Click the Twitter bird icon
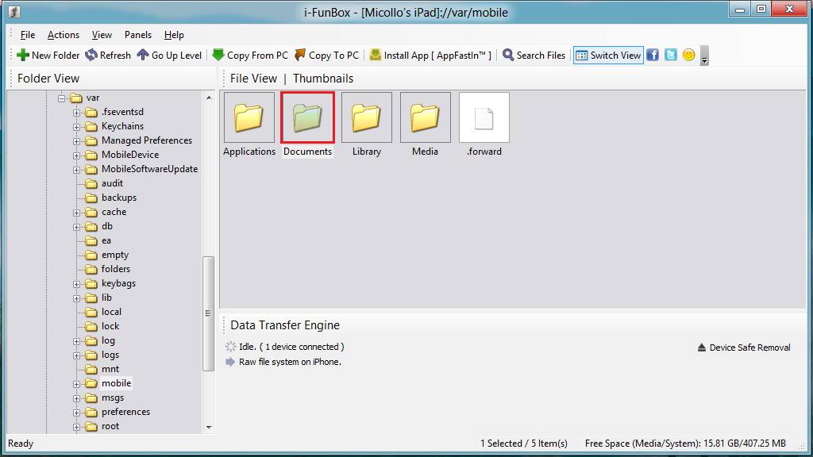Screen dimensions: 813x457 pyautogui.click(x=671, y=55)
